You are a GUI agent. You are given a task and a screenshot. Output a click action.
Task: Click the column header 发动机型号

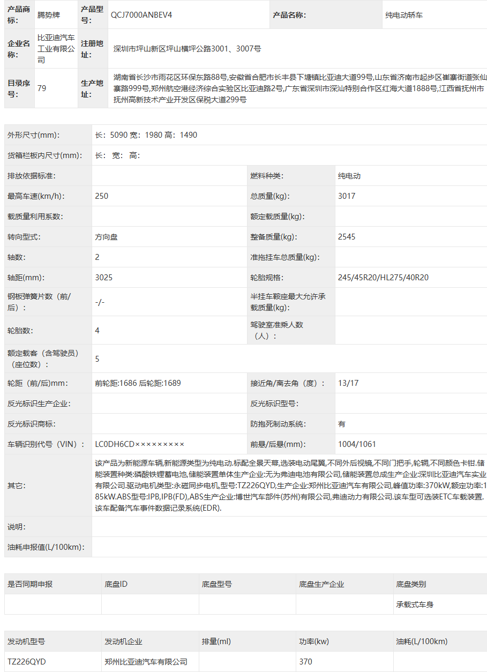tap(26, 641)
